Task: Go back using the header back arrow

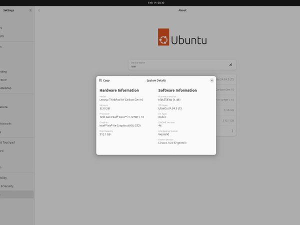Action: click(39, 10)
